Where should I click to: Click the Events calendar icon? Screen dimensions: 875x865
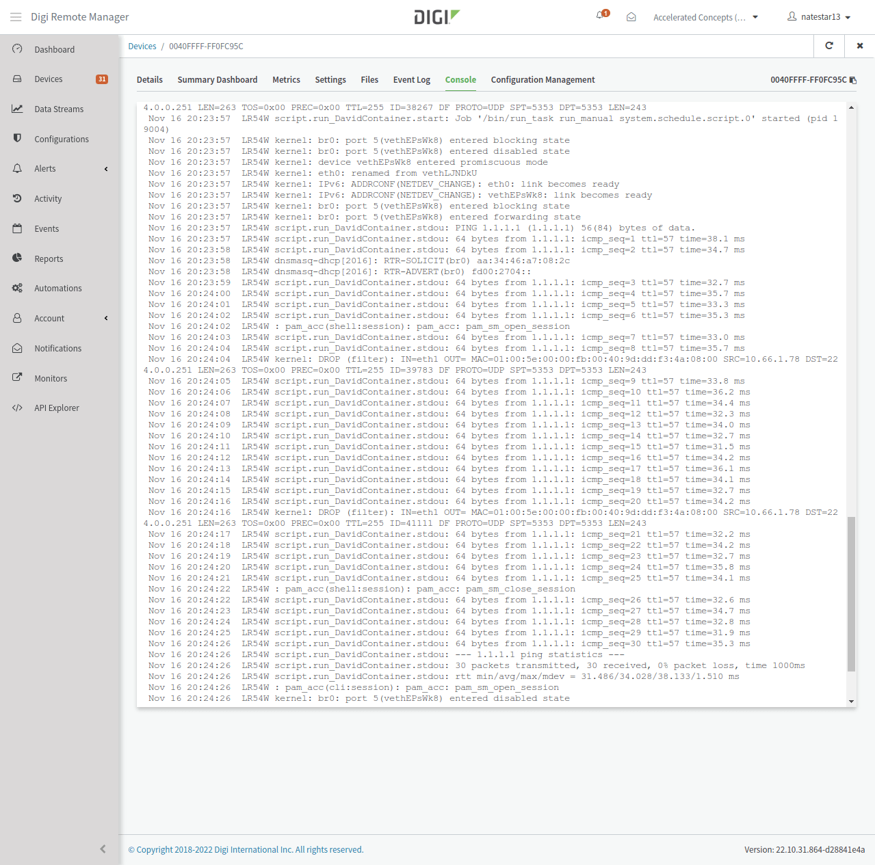[x=18, y=228]
